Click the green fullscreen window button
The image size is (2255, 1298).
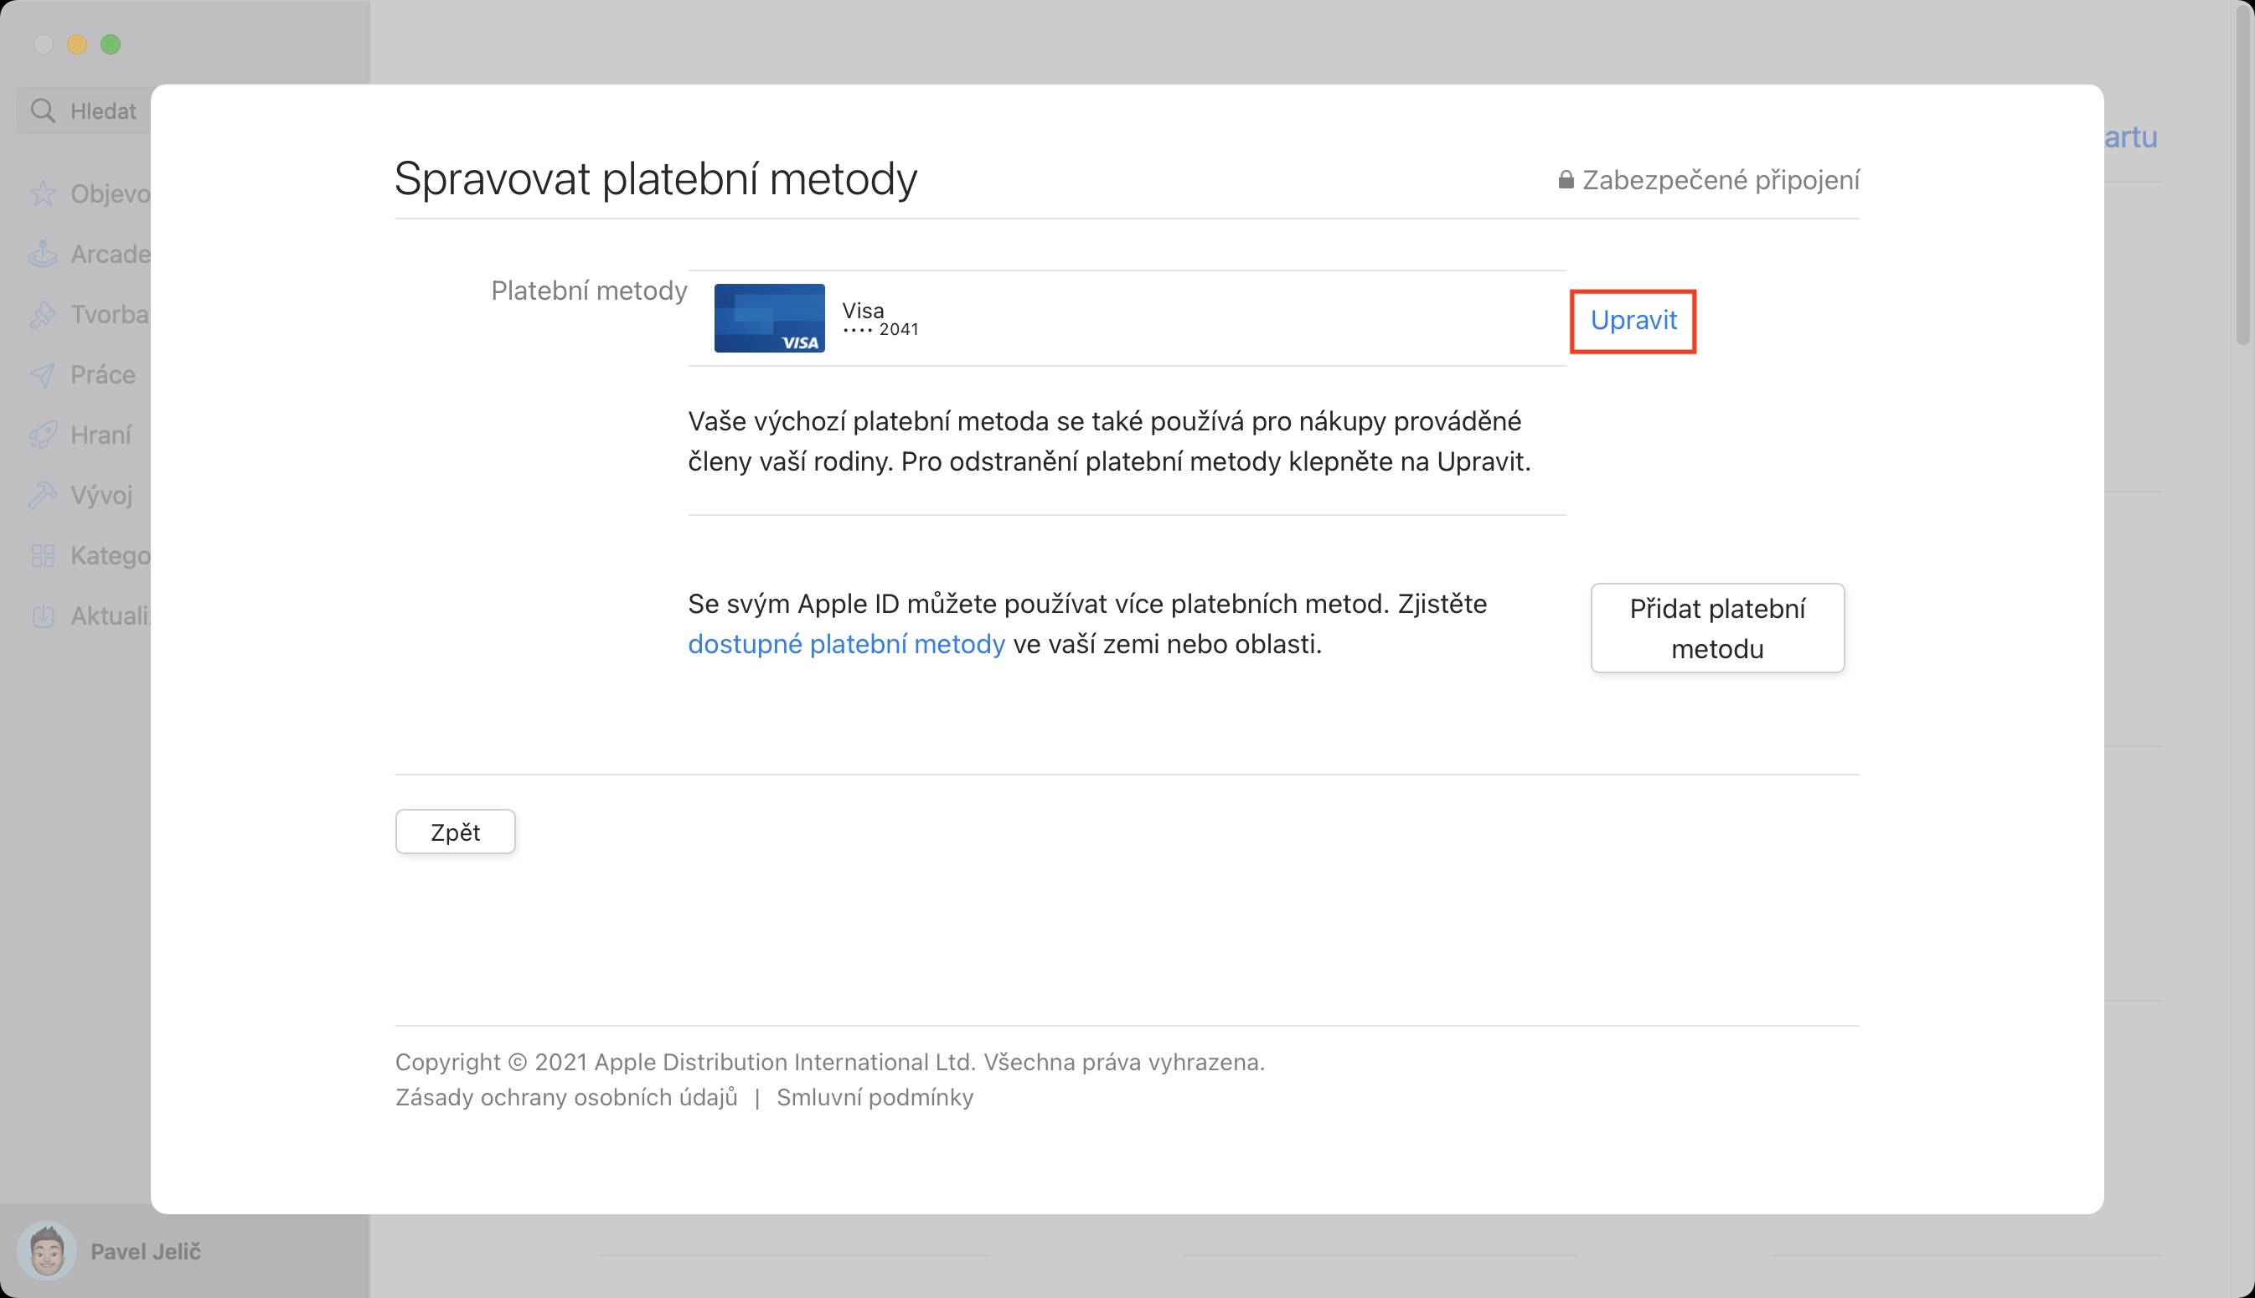111,44
